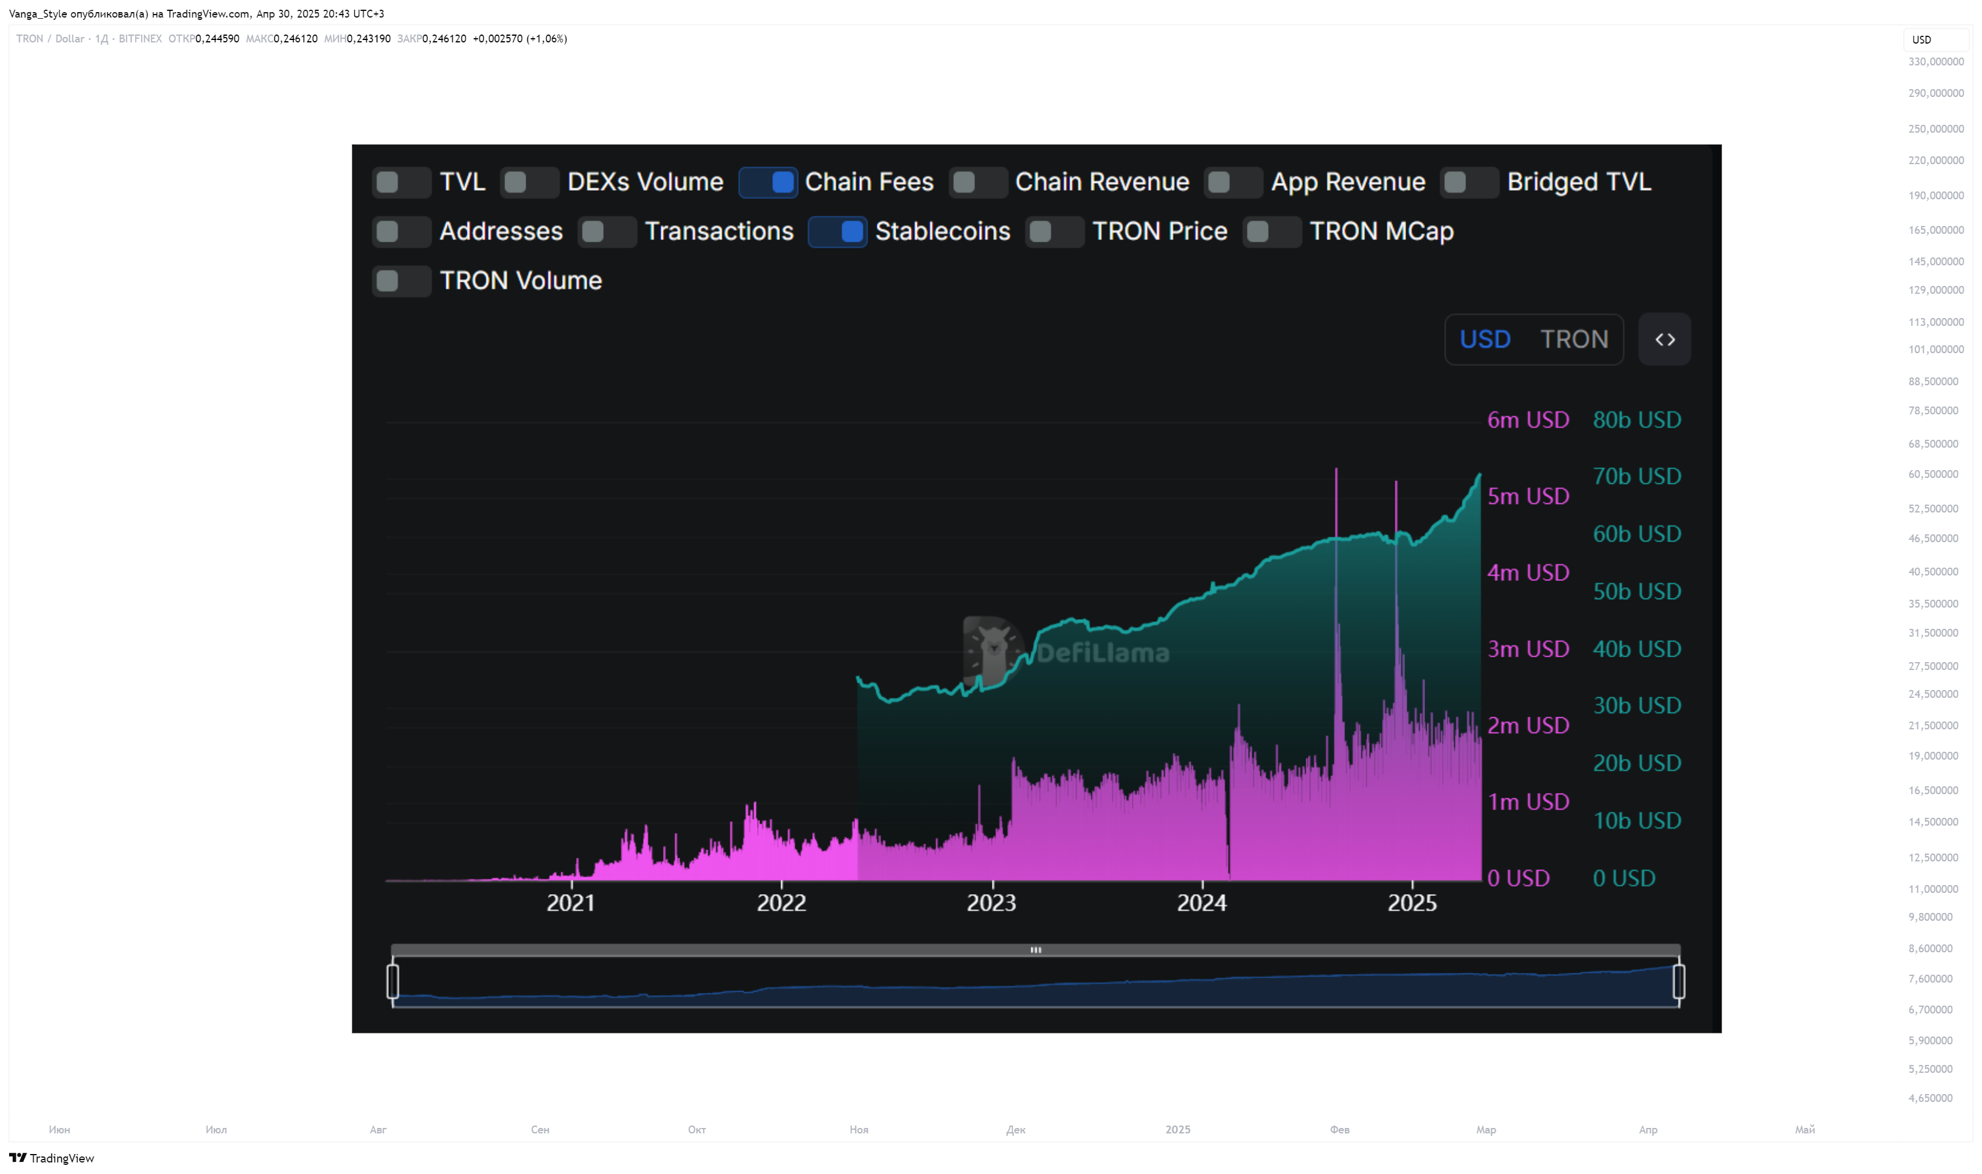Click the 10b USD axis label
The height and width of the screenshot is (1174, 1982).
coord(1636,821)
